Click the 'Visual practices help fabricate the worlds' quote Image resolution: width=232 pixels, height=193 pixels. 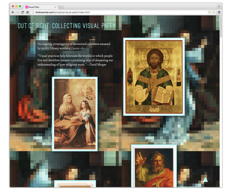point(75,60)
